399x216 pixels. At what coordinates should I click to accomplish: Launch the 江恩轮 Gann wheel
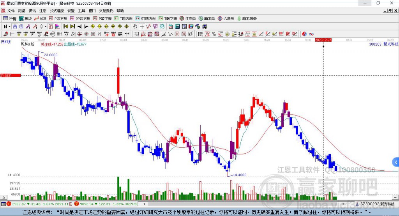point(188,19)
